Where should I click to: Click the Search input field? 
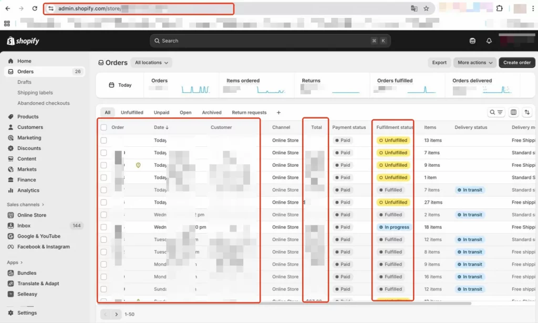click(263, 41)
